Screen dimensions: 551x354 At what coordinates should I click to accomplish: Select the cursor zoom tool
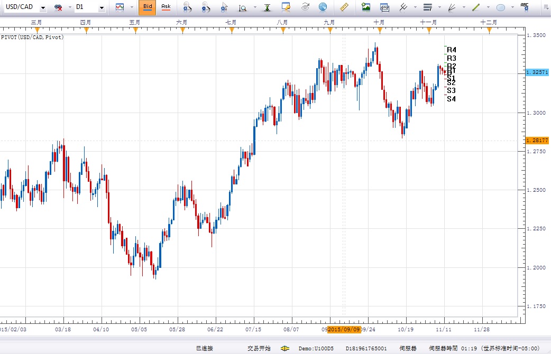224,7
